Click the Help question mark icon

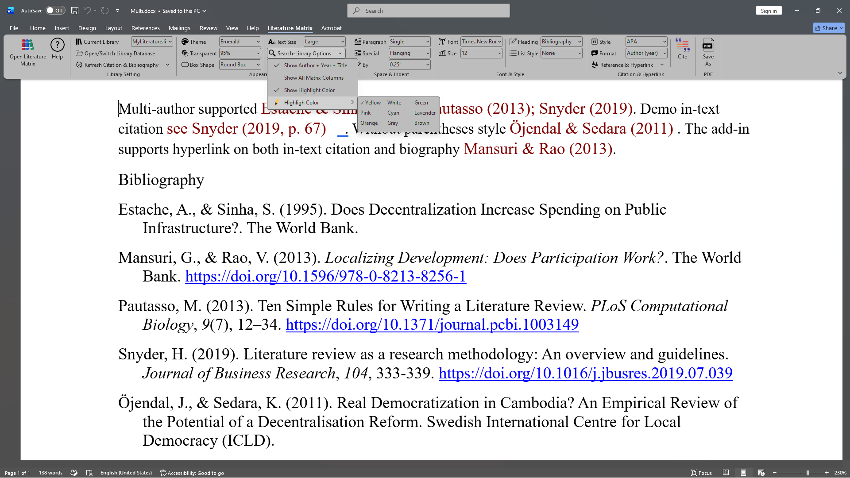[x=57, y=45]
